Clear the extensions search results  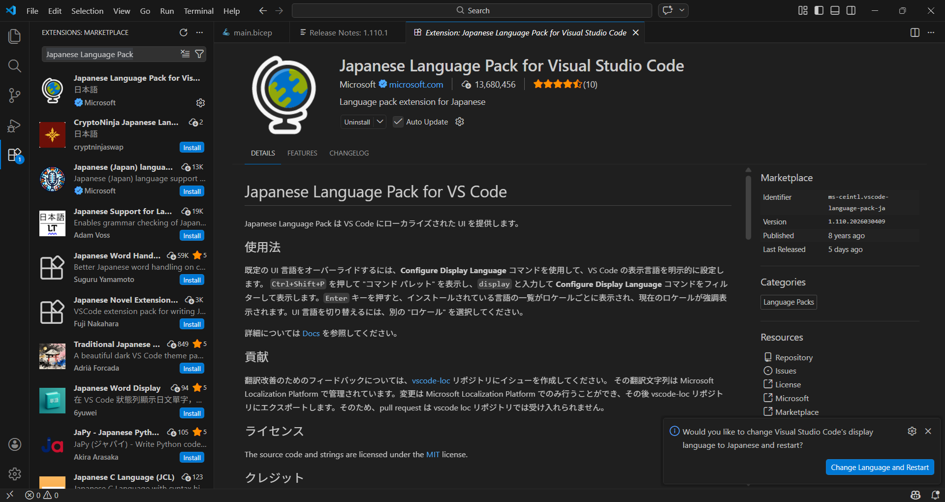coord(185,54)
